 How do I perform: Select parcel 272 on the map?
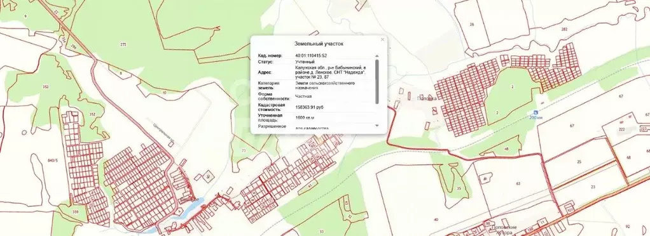(123, 44)
